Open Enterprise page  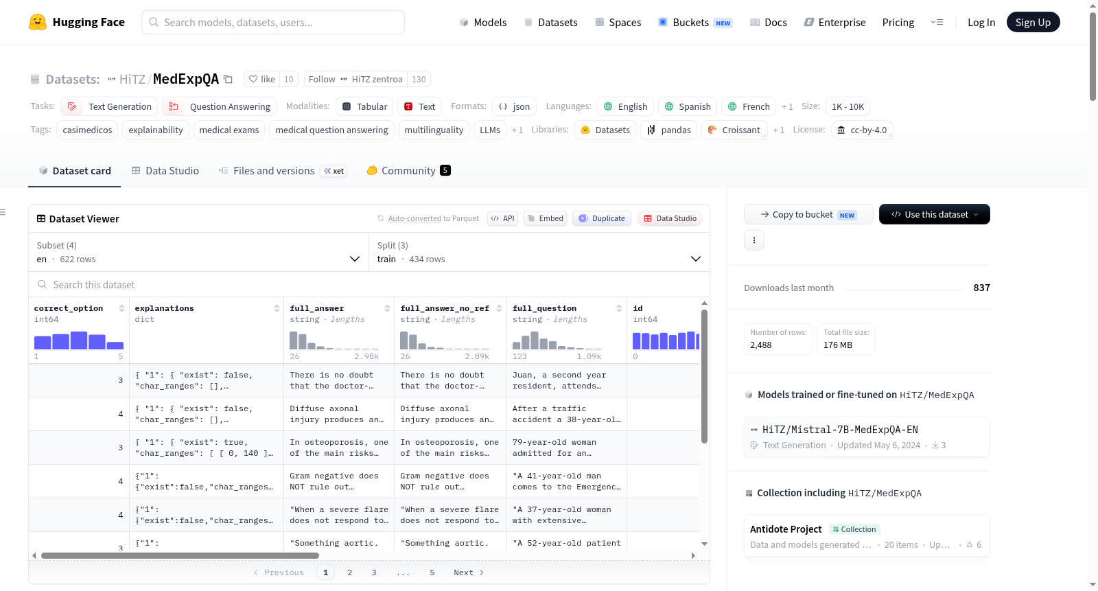click(x=834, y=22)
